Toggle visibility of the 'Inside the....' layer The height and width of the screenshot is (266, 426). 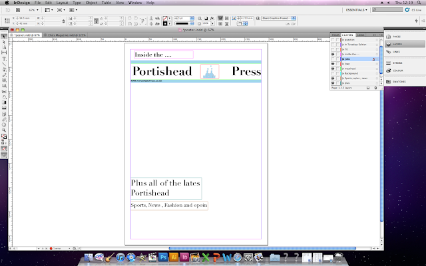[333, 55]
